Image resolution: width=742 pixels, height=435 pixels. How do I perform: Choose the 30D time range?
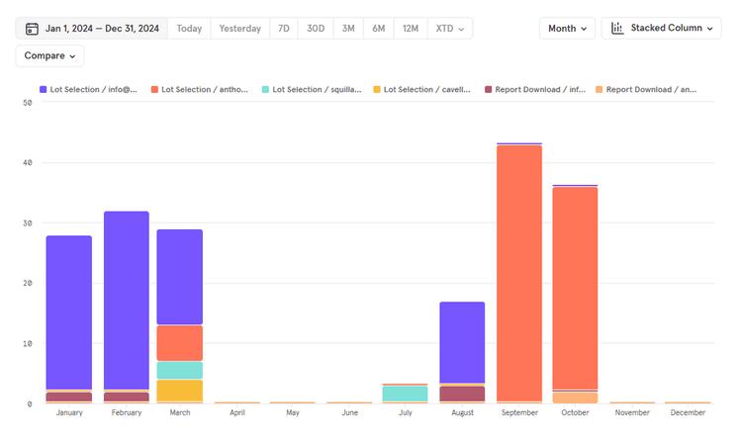click(x=316, y=29)
